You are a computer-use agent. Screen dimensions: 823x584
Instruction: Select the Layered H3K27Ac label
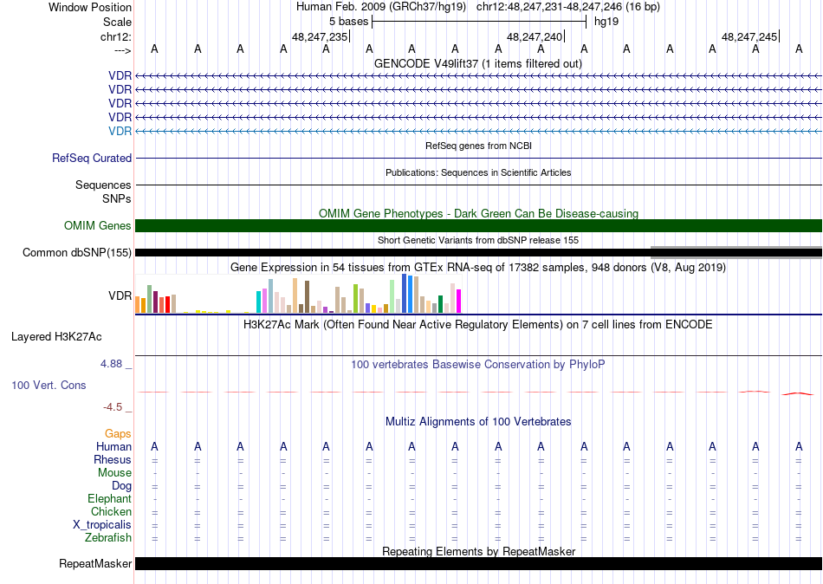56,337
